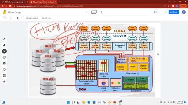Select the Eraser tool
The image size is (188, 105).
click(4, 45)
